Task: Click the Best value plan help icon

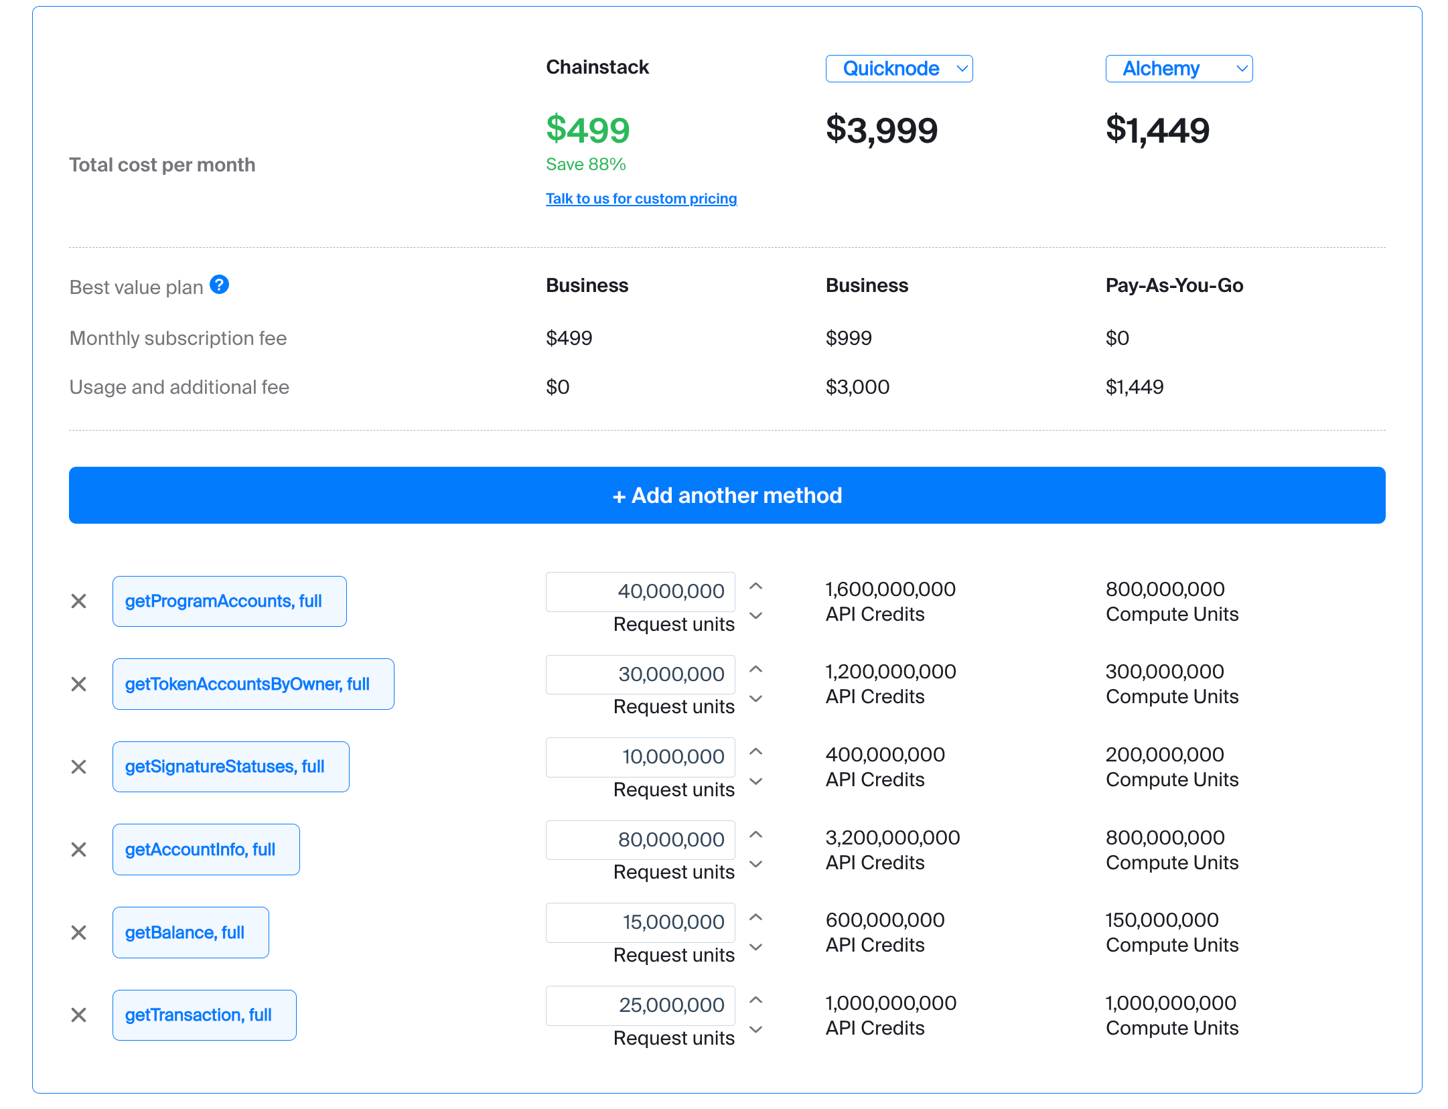Action: pos(219,285)
